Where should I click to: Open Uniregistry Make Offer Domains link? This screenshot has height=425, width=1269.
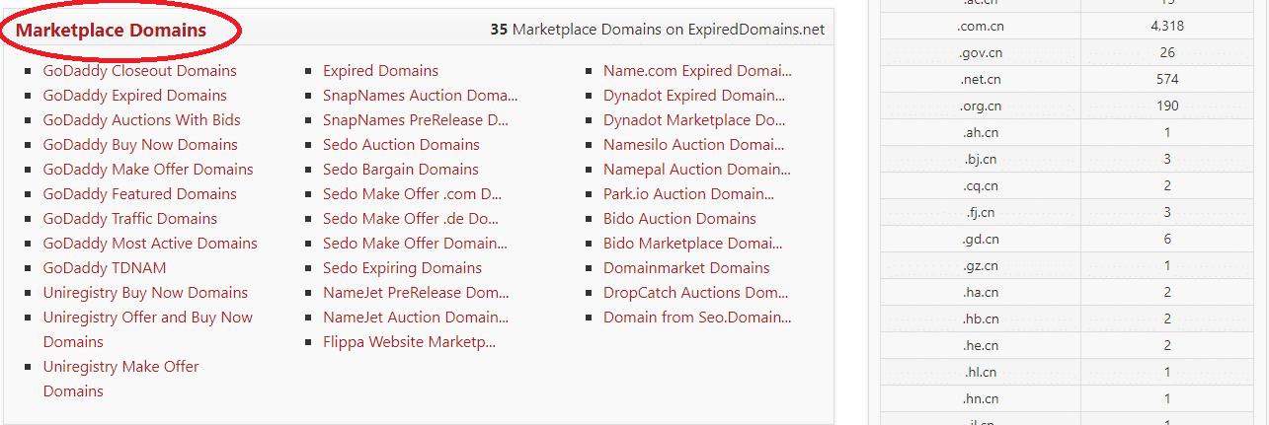coord(120,379)
